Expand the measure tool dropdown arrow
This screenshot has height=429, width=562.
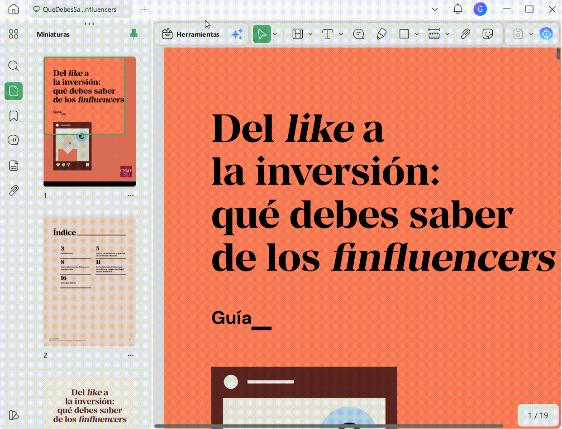tap(448, 34)
